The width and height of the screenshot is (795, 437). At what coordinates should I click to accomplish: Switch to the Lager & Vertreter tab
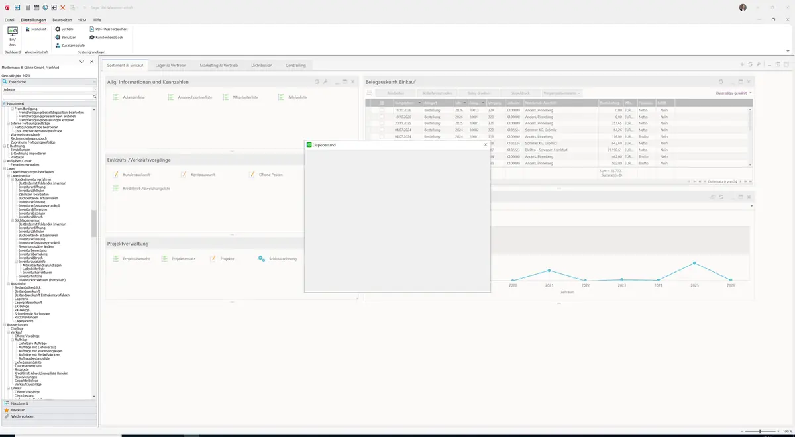[171, 66]
